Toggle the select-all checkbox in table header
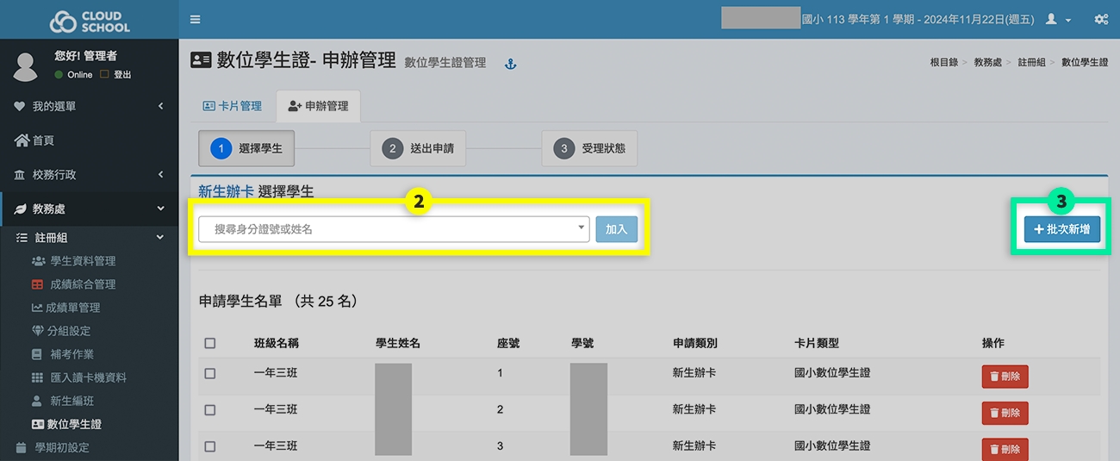 coord(210,343)
